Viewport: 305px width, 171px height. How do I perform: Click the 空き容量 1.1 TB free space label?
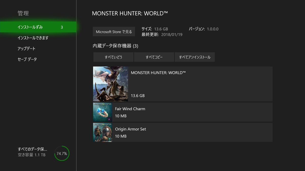pyautogui.click(x=32, y=155)
